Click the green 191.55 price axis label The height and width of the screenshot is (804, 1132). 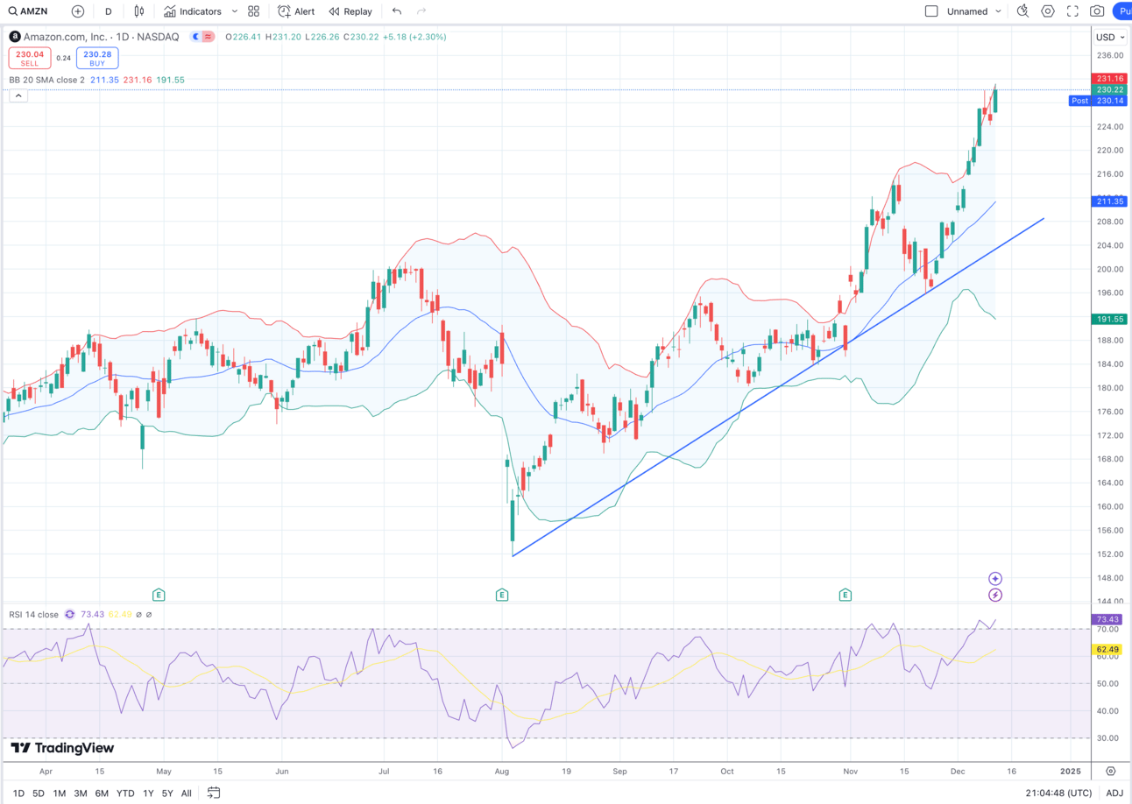1109,319
